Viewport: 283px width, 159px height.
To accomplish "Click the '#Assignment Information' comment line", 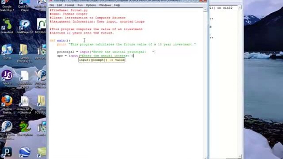I will pyautogui.click(x=97, y=22).
